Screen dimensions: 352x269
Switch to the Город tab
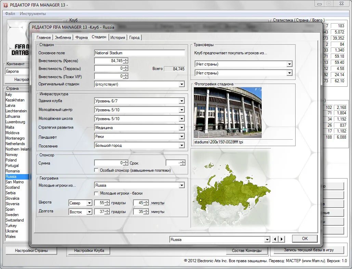click(x=134, y=38)
